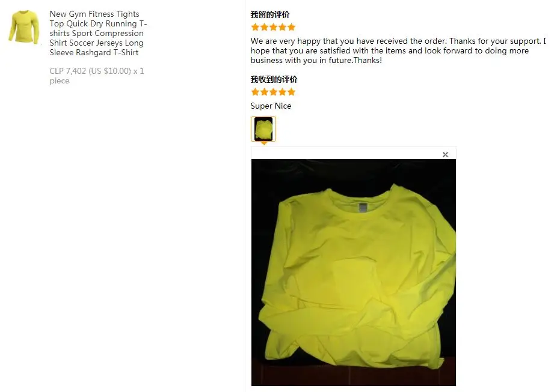Viewport: 557px width, 392px height.
Task: Close the enlarged review photo
Action: click(x=445, y=154)
